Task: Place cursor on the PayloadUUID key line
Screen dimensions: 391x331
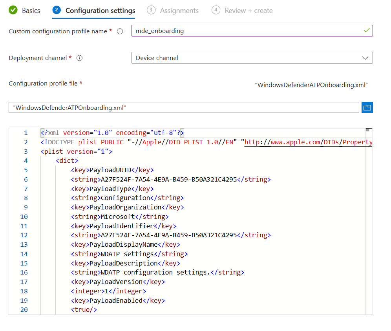Action: 112,170
